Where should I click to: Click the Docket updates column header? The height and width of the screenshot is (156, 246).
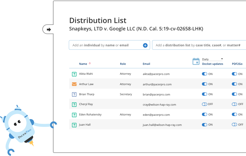point(213,64)
